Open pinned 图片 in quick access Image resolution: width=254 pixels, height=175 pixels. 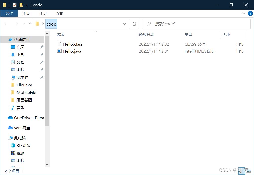[x=21, y=70]
